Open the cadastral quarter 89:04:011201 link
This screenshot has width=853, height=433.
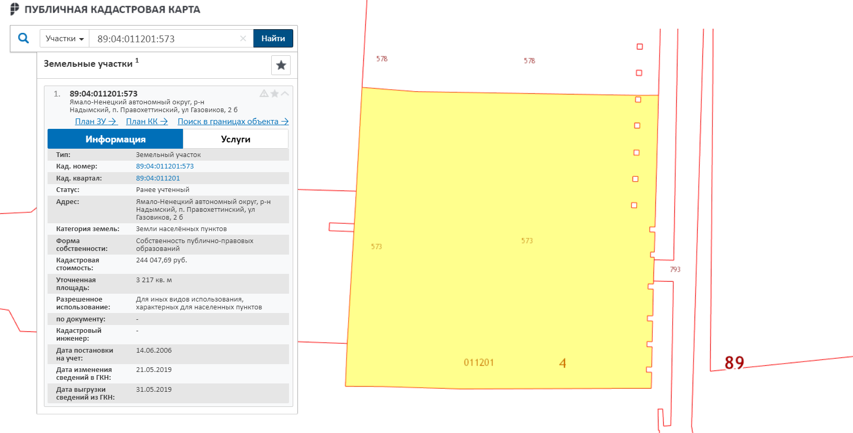[x=158, y=178]
